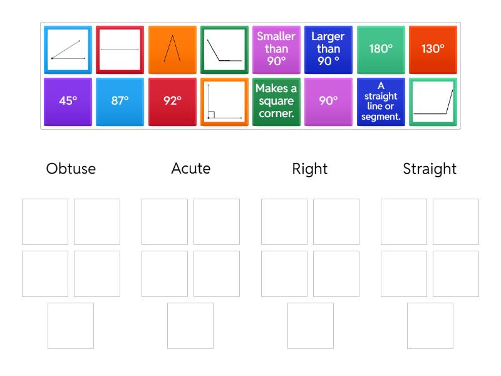The width and height of the screenshot is (501, 376).
Task: Select the 90° tile
Action: (328, 102)
